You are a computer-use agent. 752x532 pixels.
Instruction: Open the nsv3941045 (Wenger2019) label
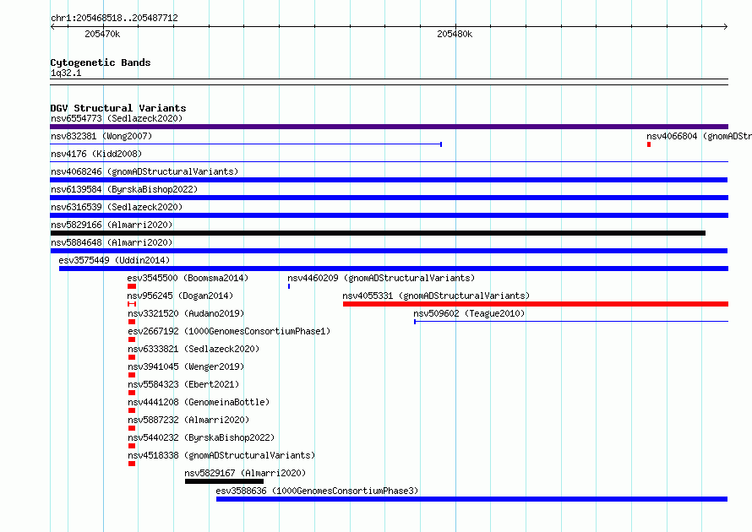tap(186, 366)
